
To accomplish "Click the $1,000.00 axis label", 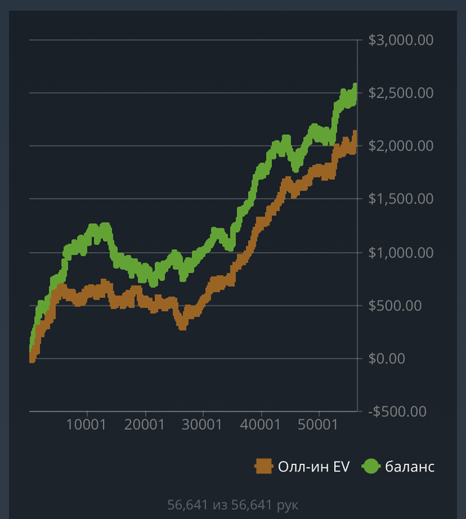I will coord(401,252).
